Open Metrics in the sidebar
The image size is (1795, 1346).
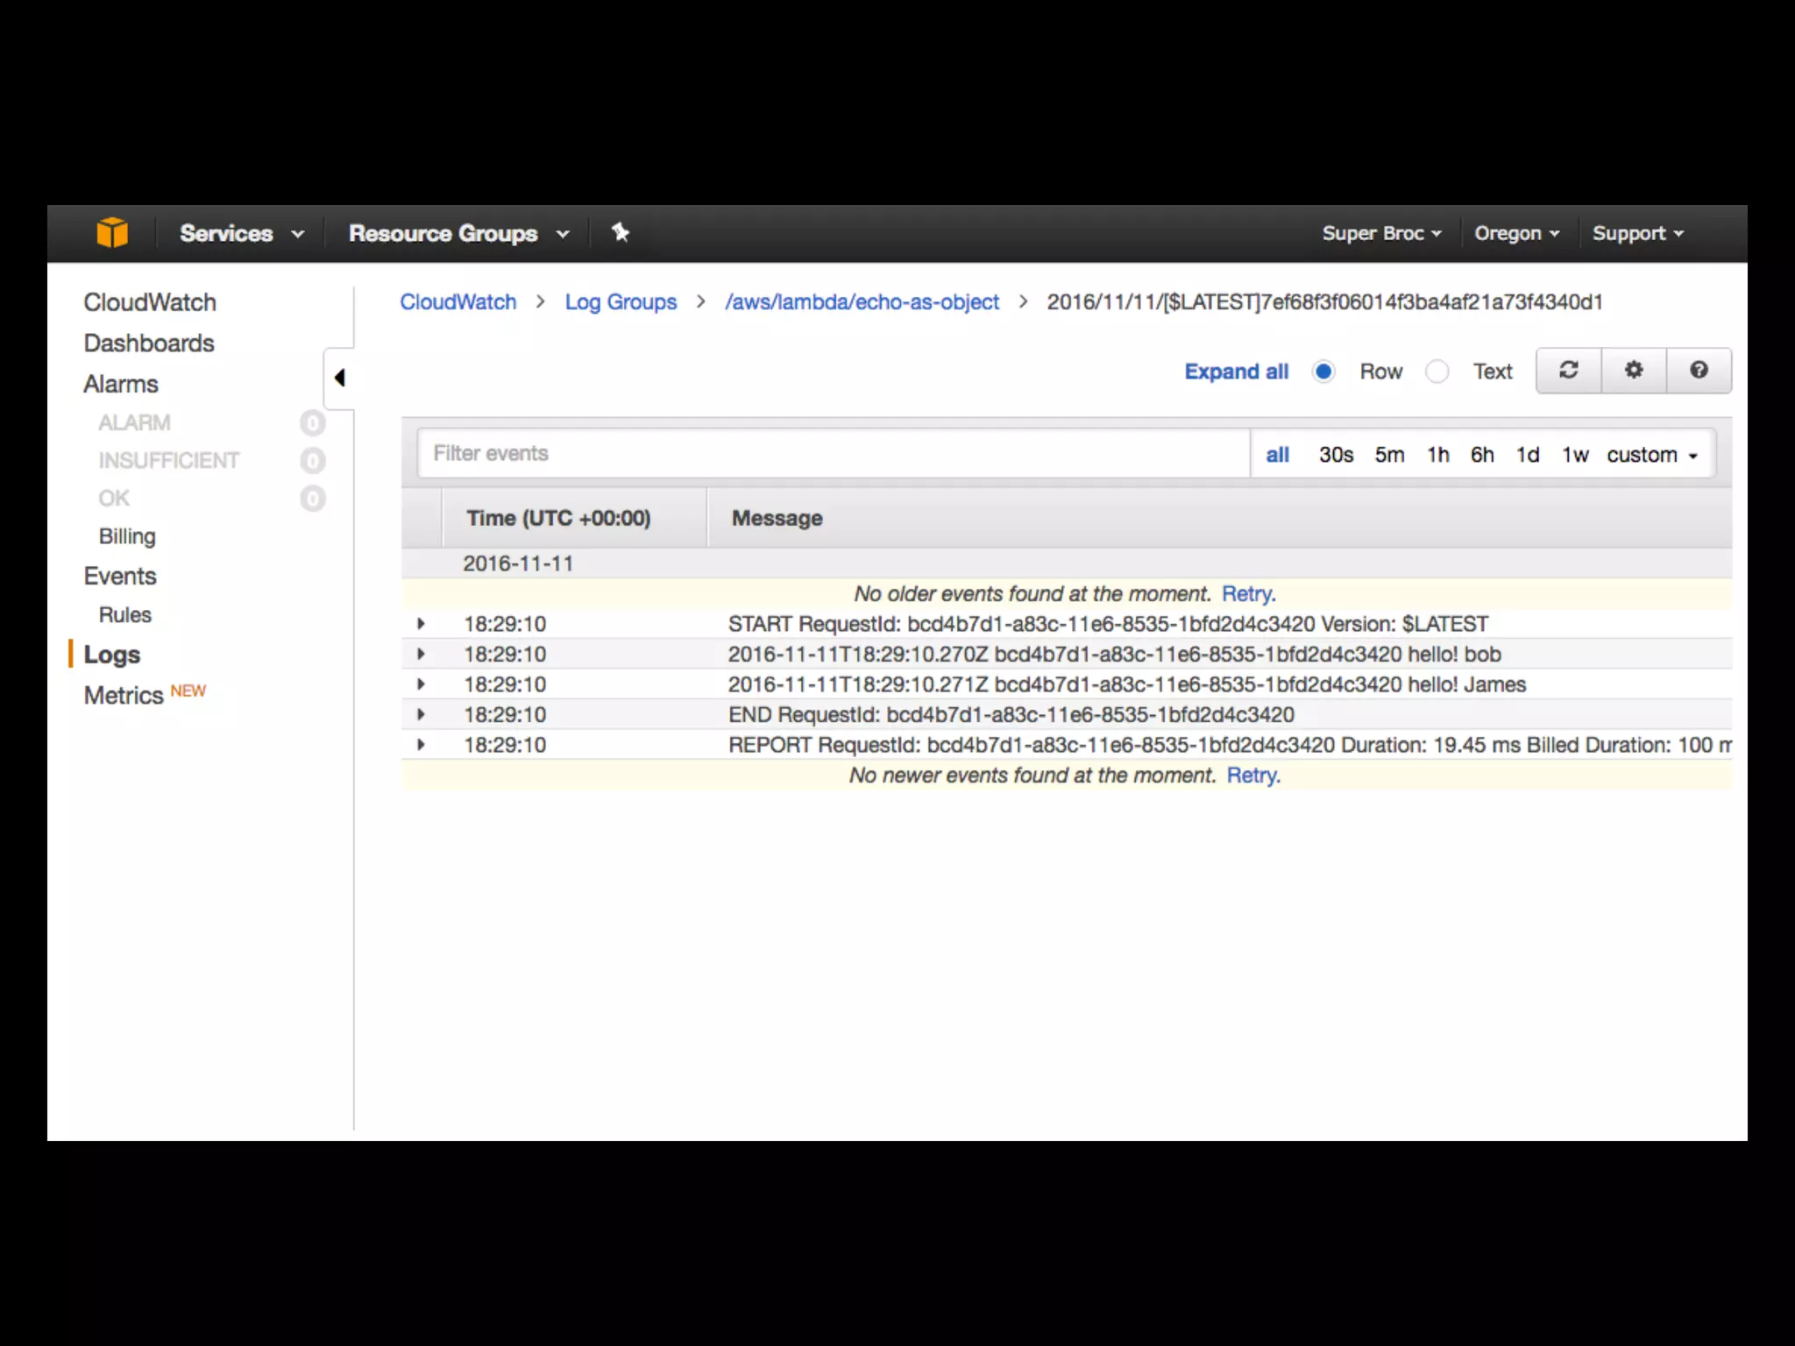124,696
